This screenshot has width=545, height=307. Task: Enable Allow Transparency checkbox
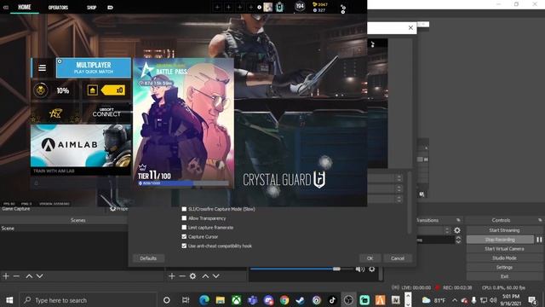[184, 218]
